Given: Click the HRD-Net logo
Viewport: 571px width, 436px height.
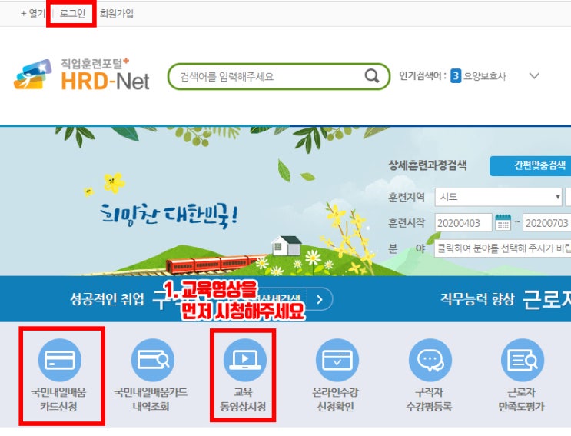Looking at the screenshot, I should [x=81, y=75].
